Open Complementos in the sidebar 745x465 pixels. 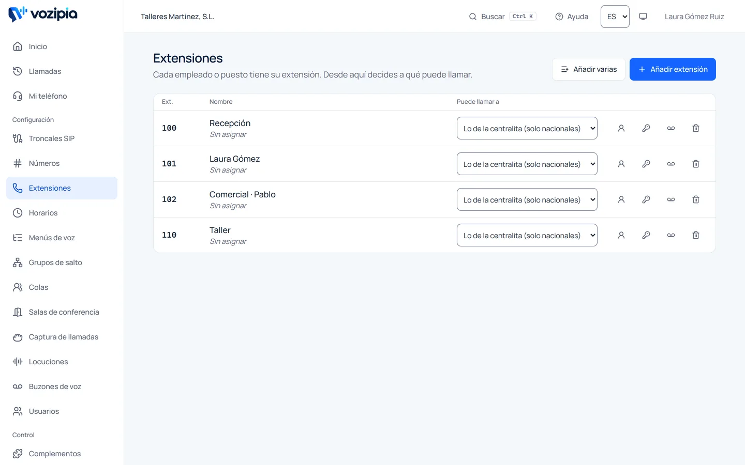62,454
